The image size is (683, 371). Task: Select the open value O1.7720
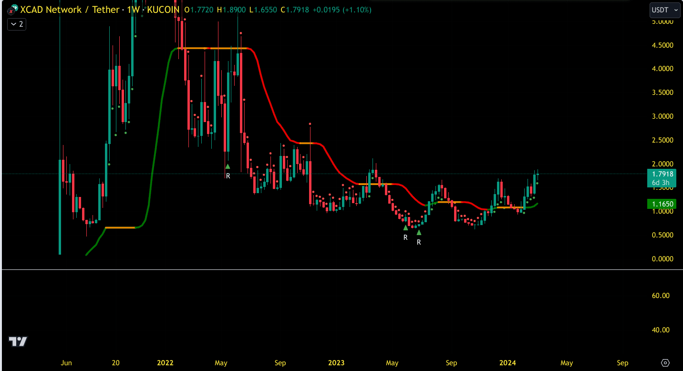(199, 10)
